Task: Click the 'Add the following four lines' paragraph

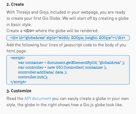Action: point(66,48)
